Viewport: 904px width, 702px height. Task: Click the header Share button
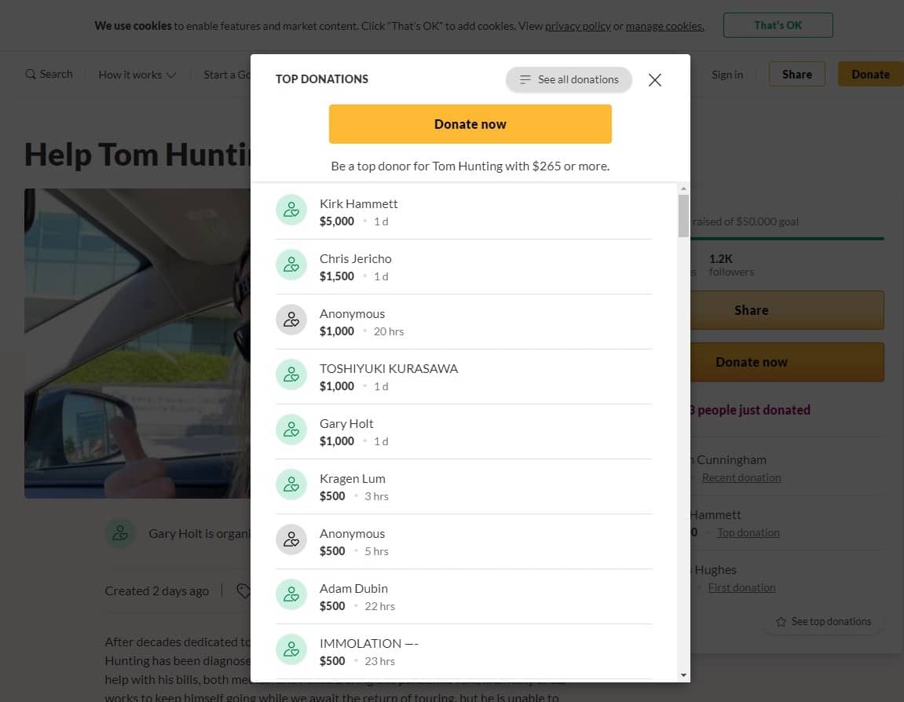click(796, 75)
